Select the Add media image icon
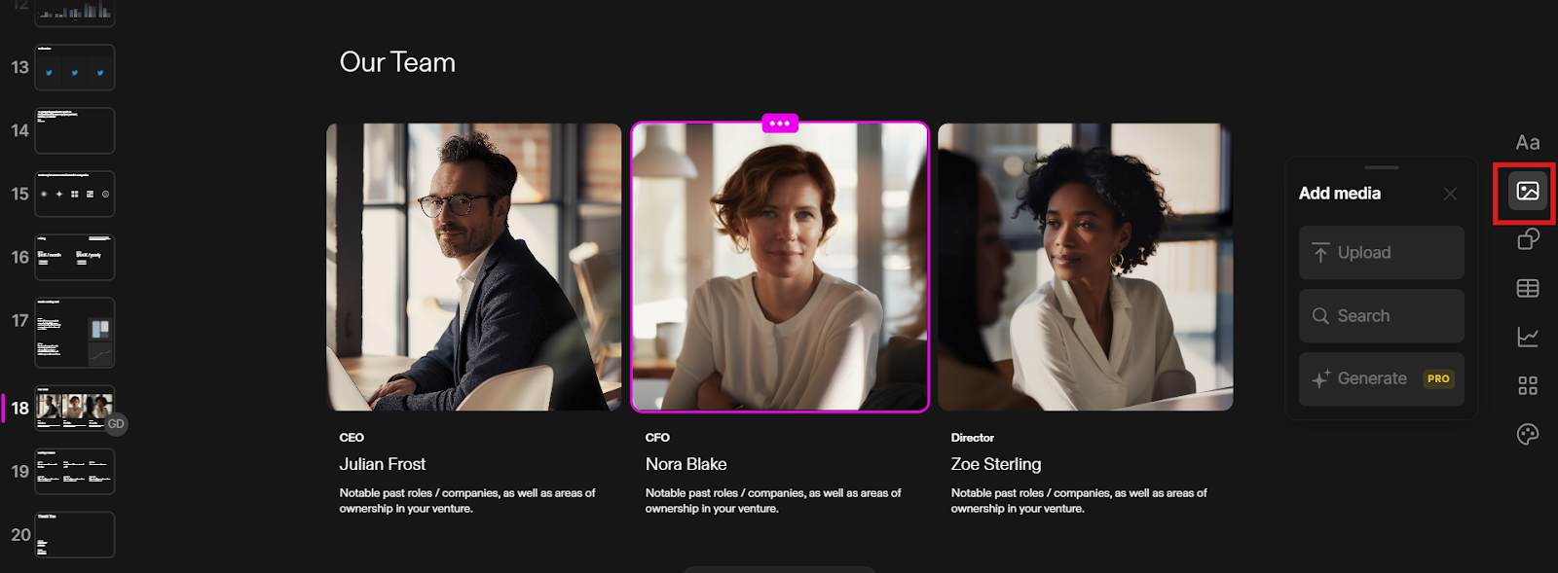Viewport: 1558px width, 573px height. point(1527,191)
